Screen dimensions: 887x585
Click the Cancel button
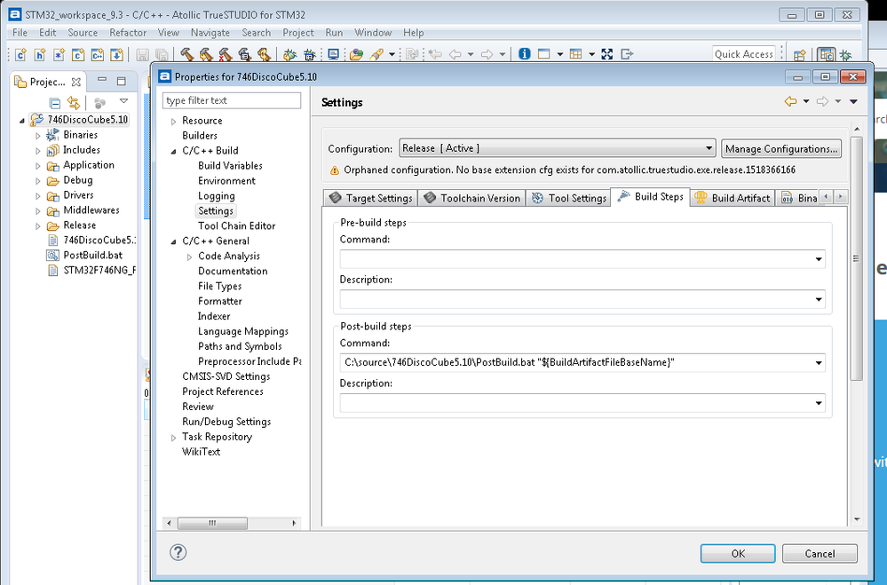coord(820,553)
